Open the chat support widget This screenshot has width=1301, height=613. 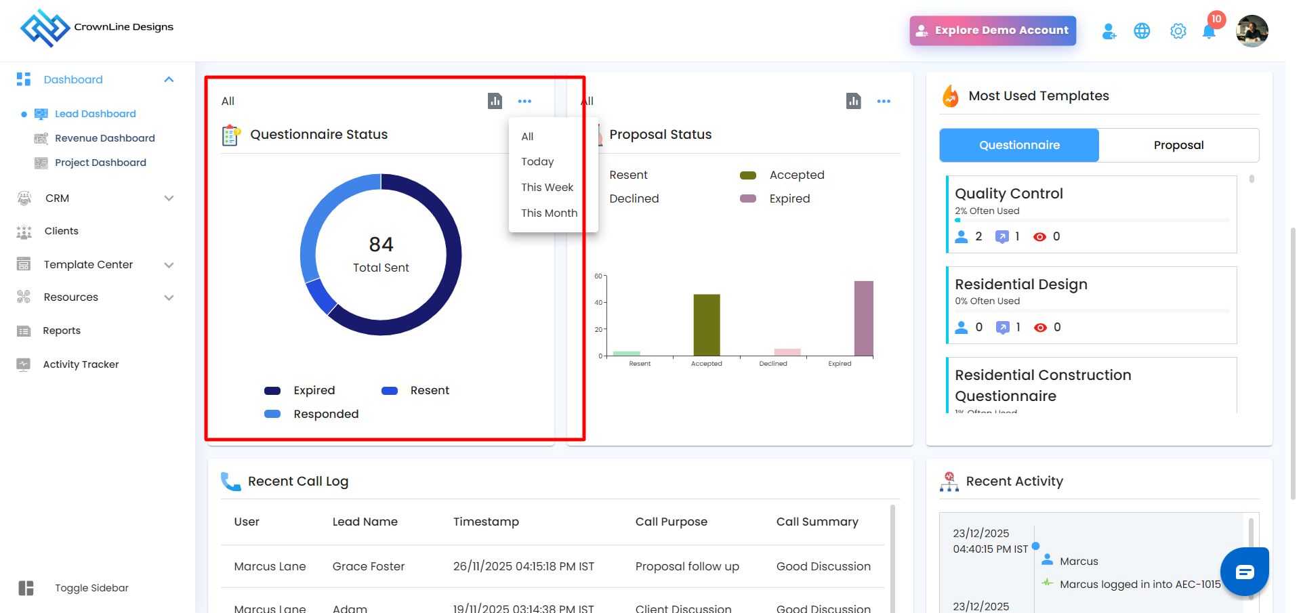pyautogui.click(x=1244, y=572)
